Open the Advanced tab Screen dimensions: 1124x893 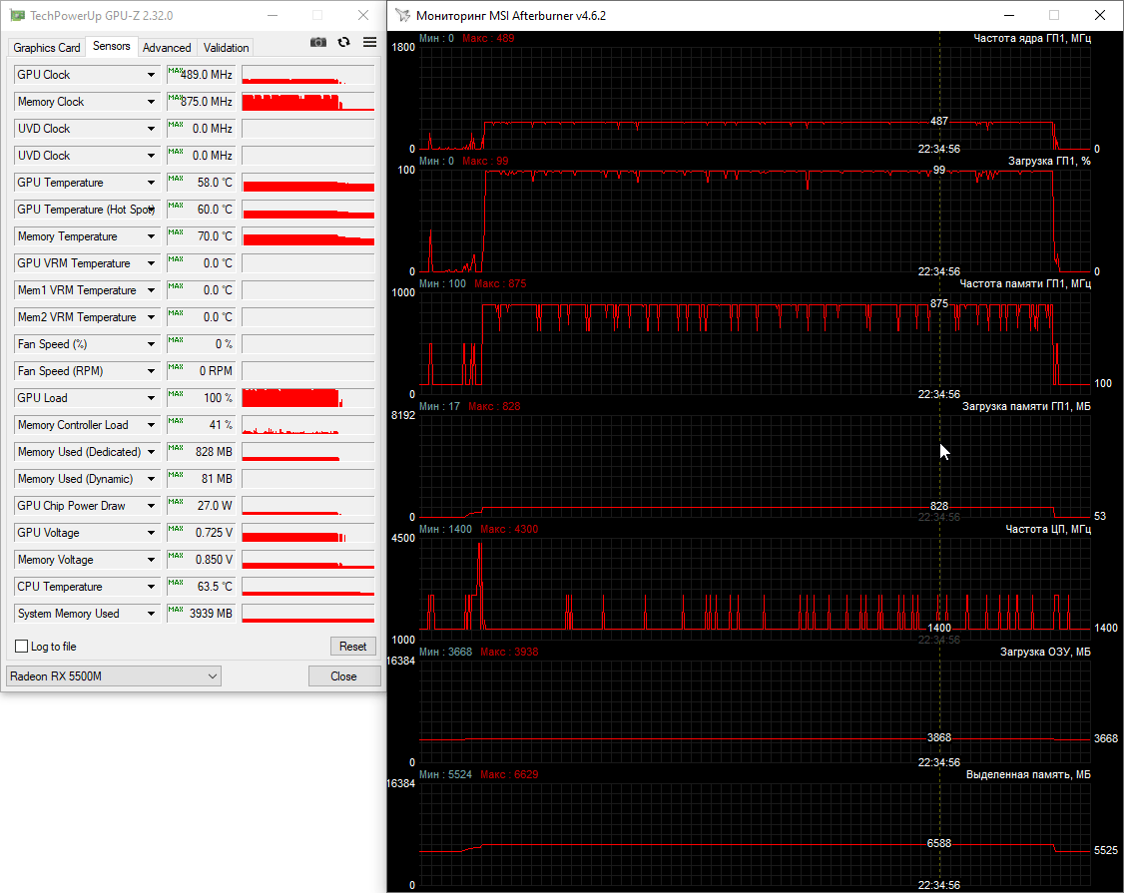point(167,47)
